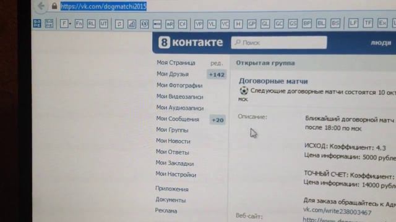This screenshot has height=222, width=396.
Task: Open Мои Настройки in the sidebar
Action: (176, 175)
